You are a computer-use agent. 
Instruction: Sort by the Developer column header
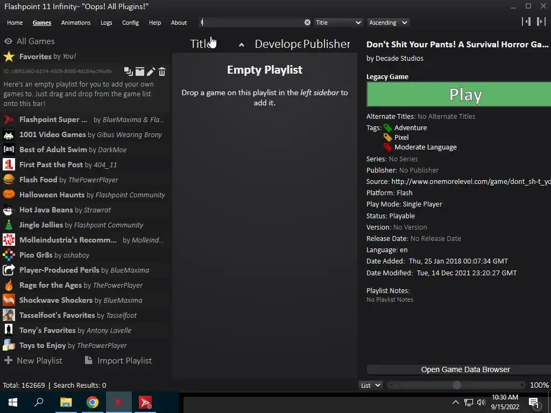(278, 44)
